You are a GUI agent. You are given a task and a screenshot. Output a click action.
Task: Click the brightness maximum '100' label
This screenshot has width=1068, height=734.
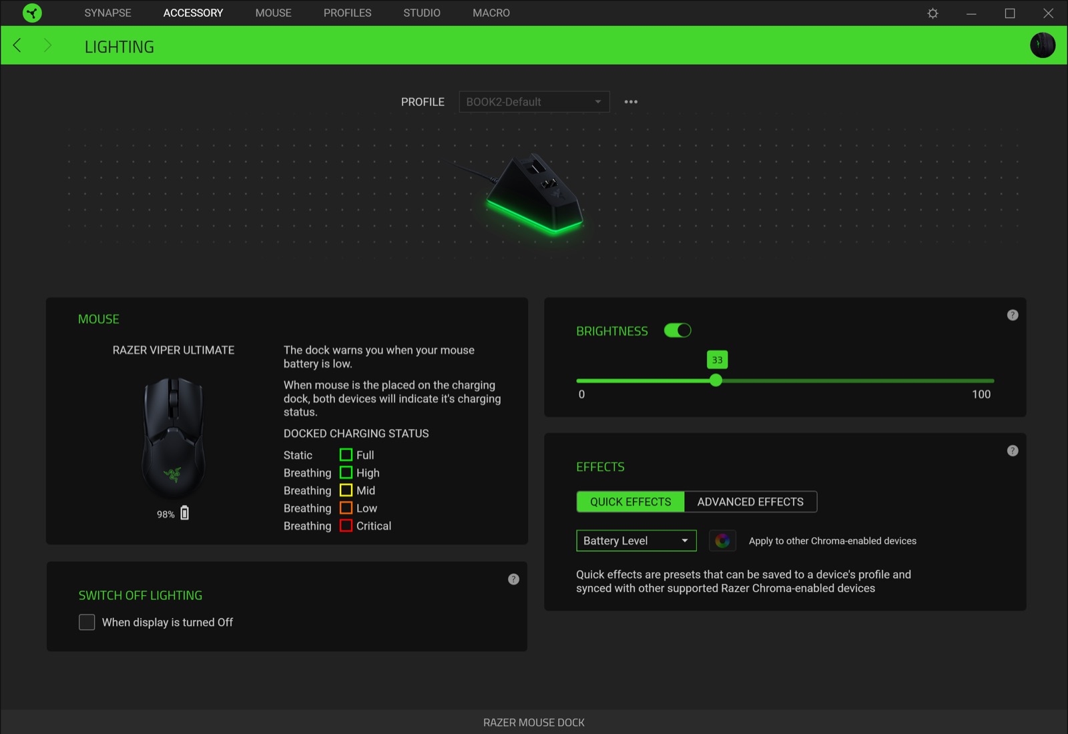coord(981,394)
